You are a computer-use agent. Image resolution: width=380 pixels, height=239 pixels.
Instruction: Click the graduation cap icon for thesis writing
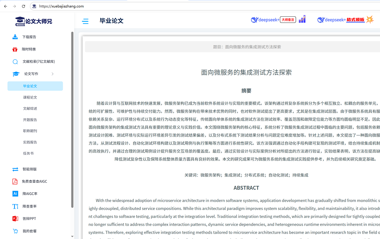click(x=16, y=74)
